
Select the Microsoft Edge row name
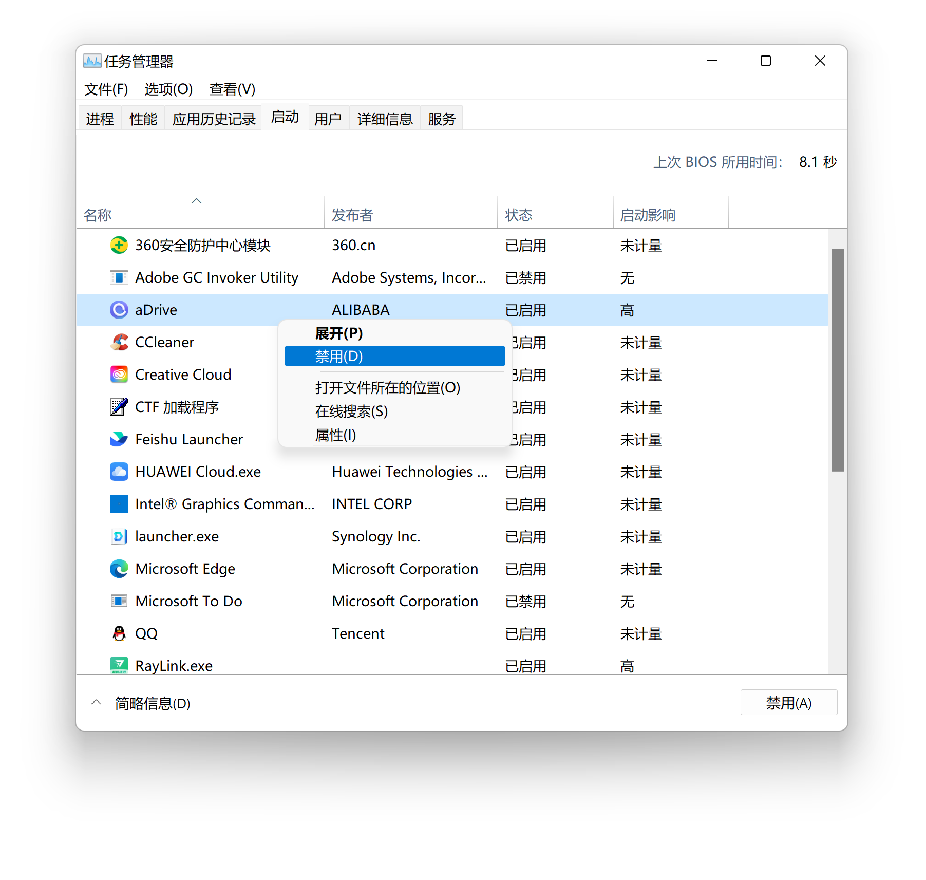185,569
